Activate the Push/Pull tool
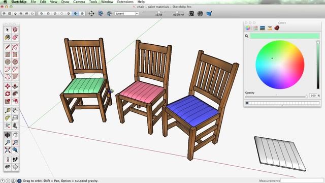 15,86
